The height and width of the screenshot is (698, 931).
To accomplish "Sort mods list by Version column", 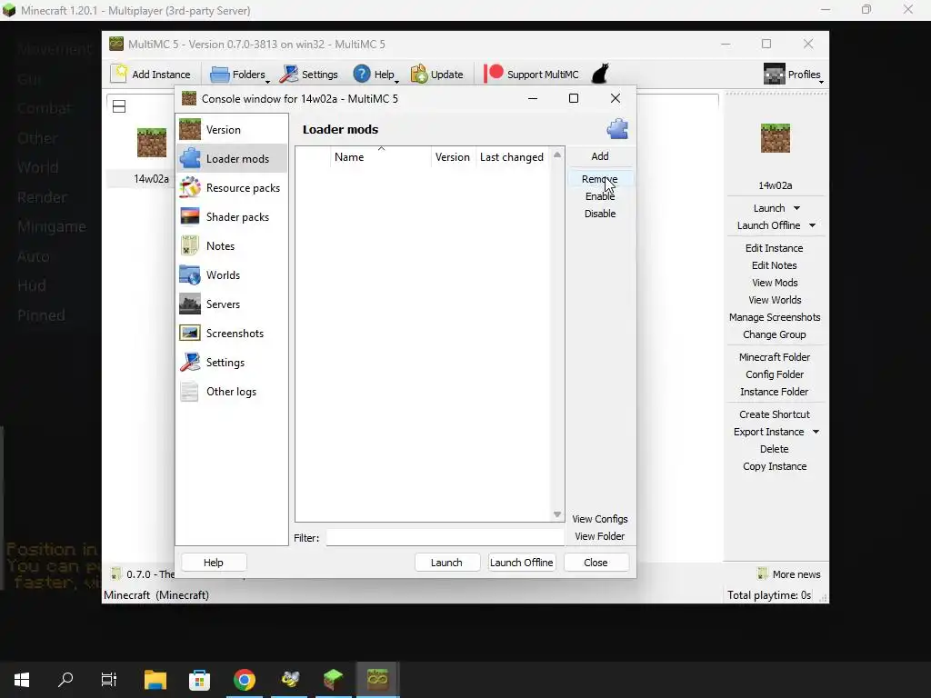I will [x=453, y=156].
